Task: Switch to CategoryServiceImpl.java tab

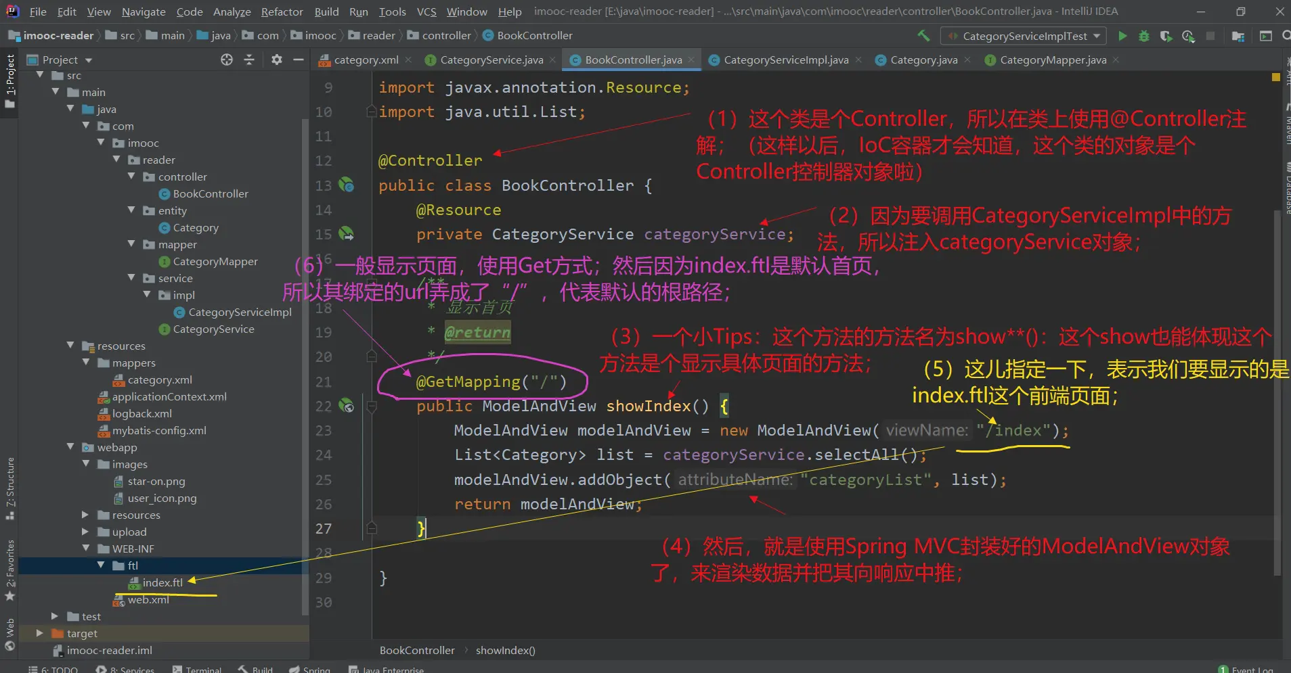Action: 785,60
